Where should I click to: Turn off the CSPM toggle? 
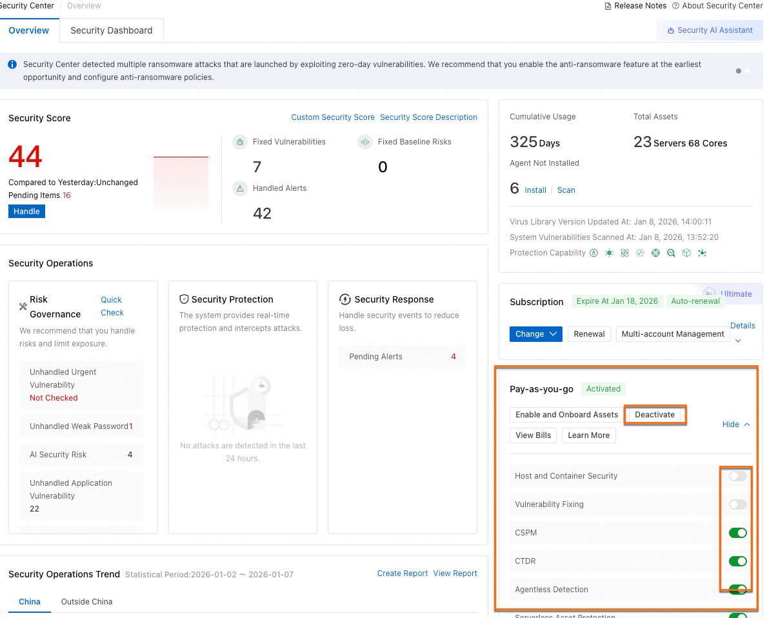tap(737, 533)
